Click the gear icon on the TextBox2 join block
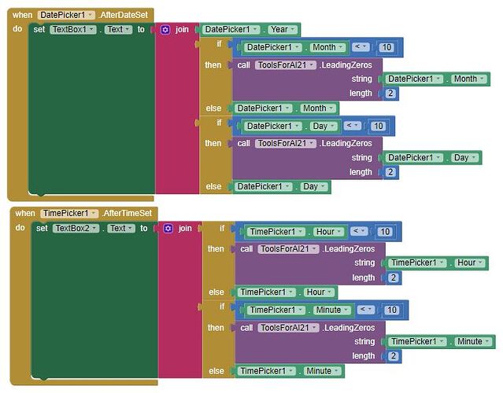Image resolution: width=503 pixels, height=393 pixels. coord(168,229)
